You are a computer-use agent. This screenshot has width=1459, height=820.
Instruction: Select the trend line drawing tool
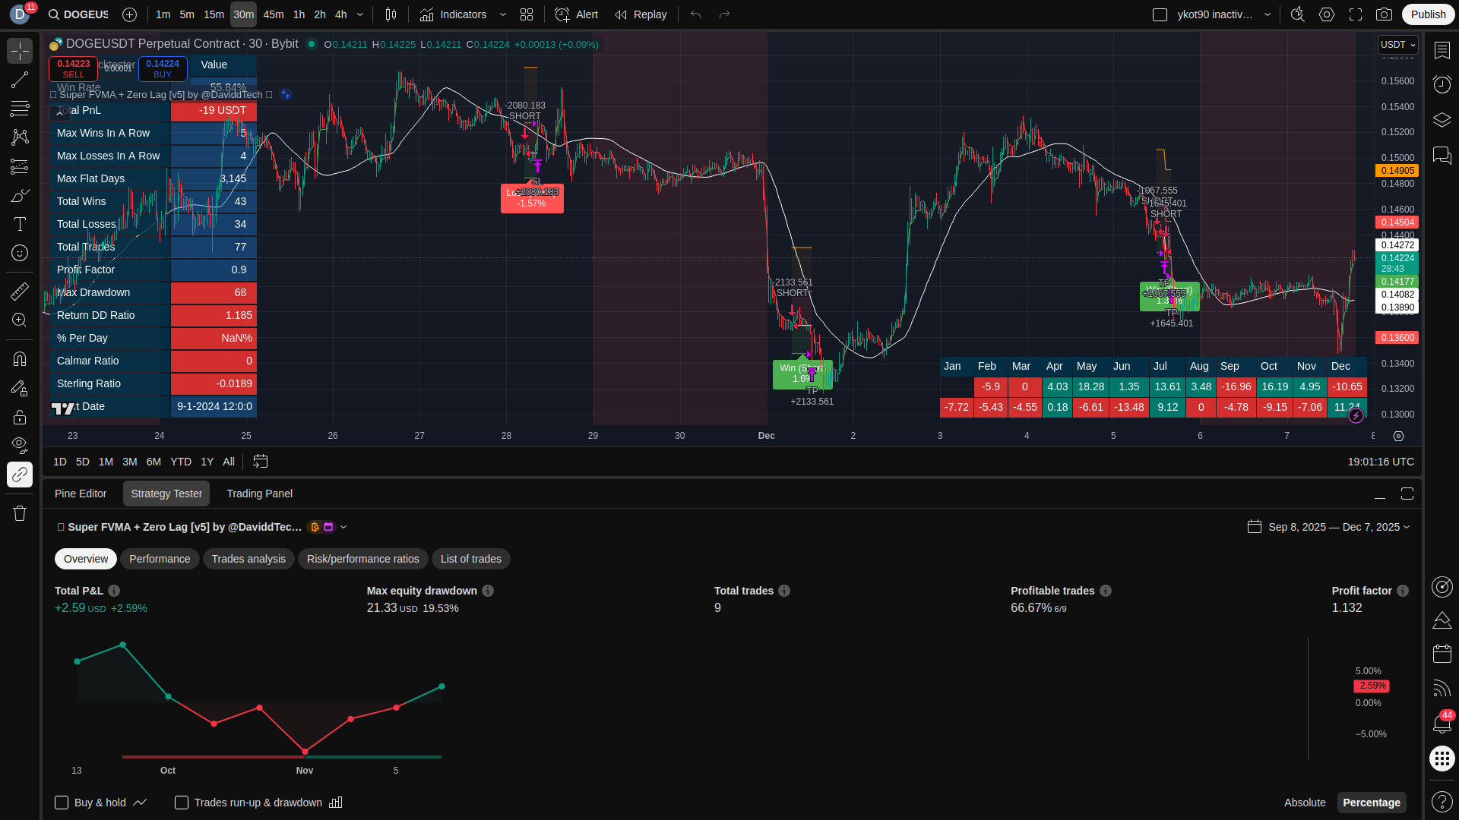click(20, 80)
